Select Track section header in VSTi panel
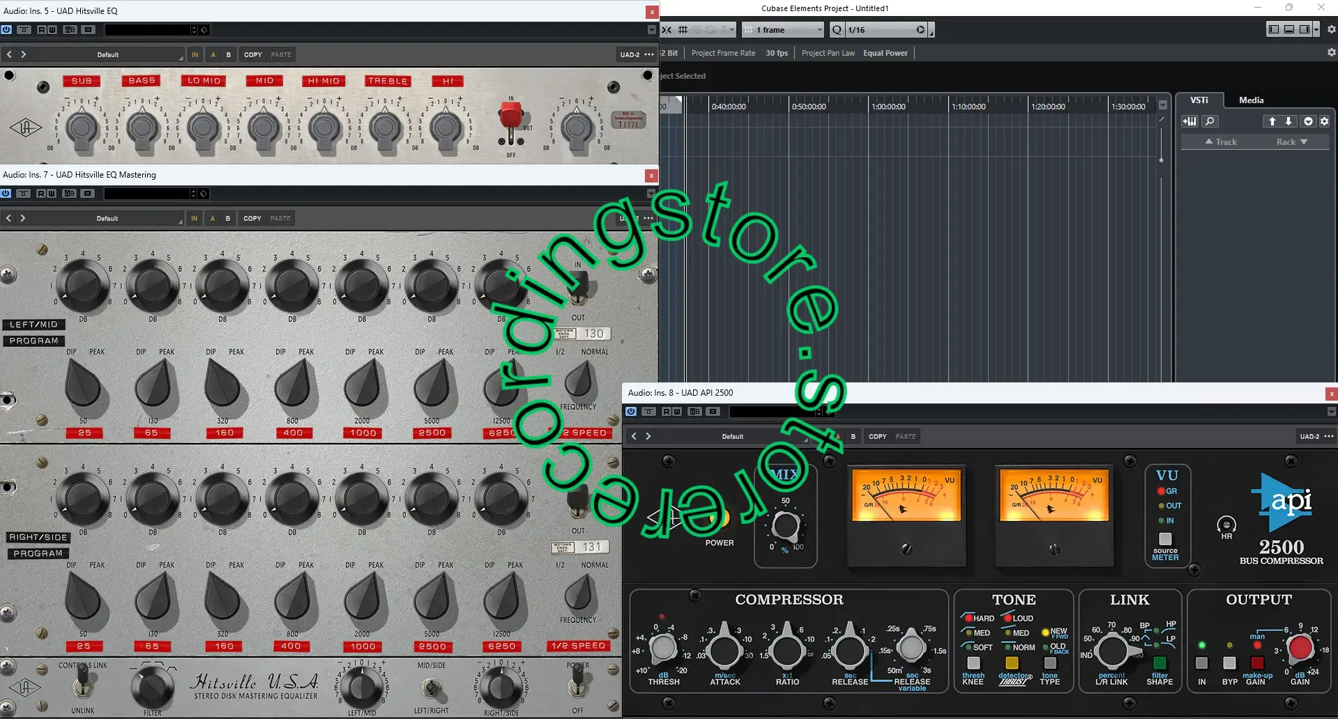 coord(1221,142)
